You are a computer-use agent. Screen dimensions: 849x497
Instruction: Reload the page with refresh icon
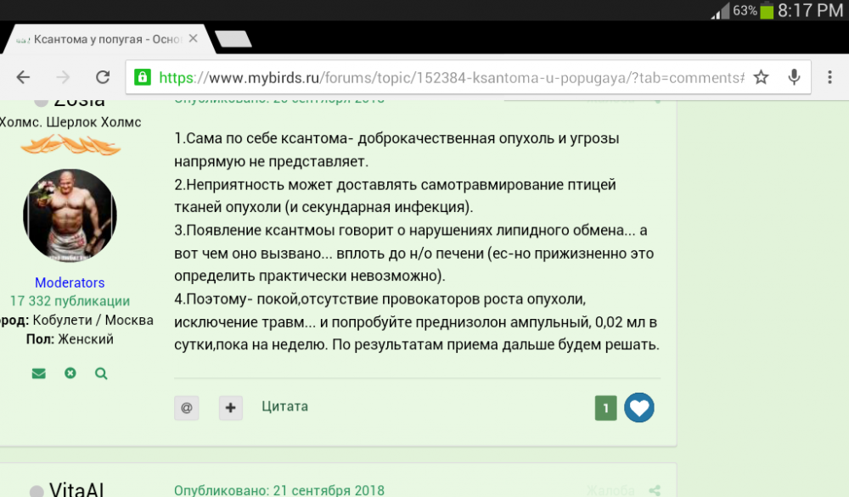(x=103, y=77)
